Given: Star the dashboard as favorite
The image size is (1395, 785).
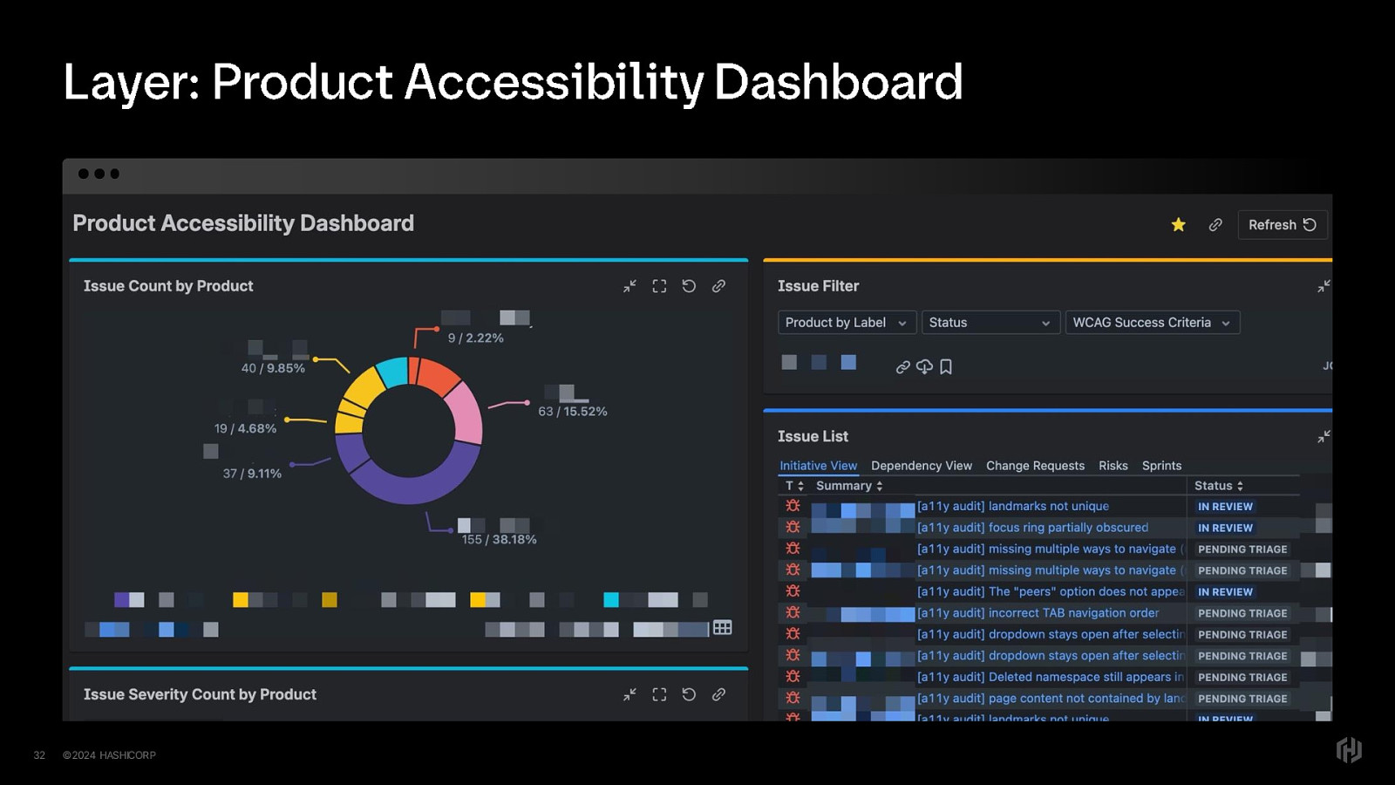Looking at the screenshot, I should pyautogui.click(x=1178, y=225).
